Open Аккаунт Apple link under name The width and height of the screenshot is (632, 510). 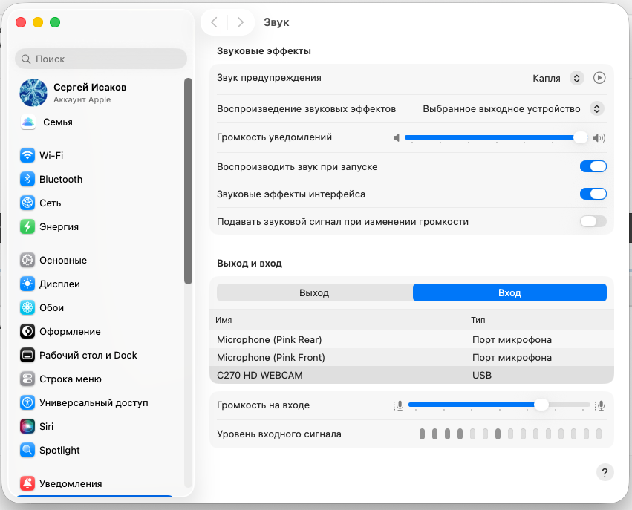click(x=82, y=99)
